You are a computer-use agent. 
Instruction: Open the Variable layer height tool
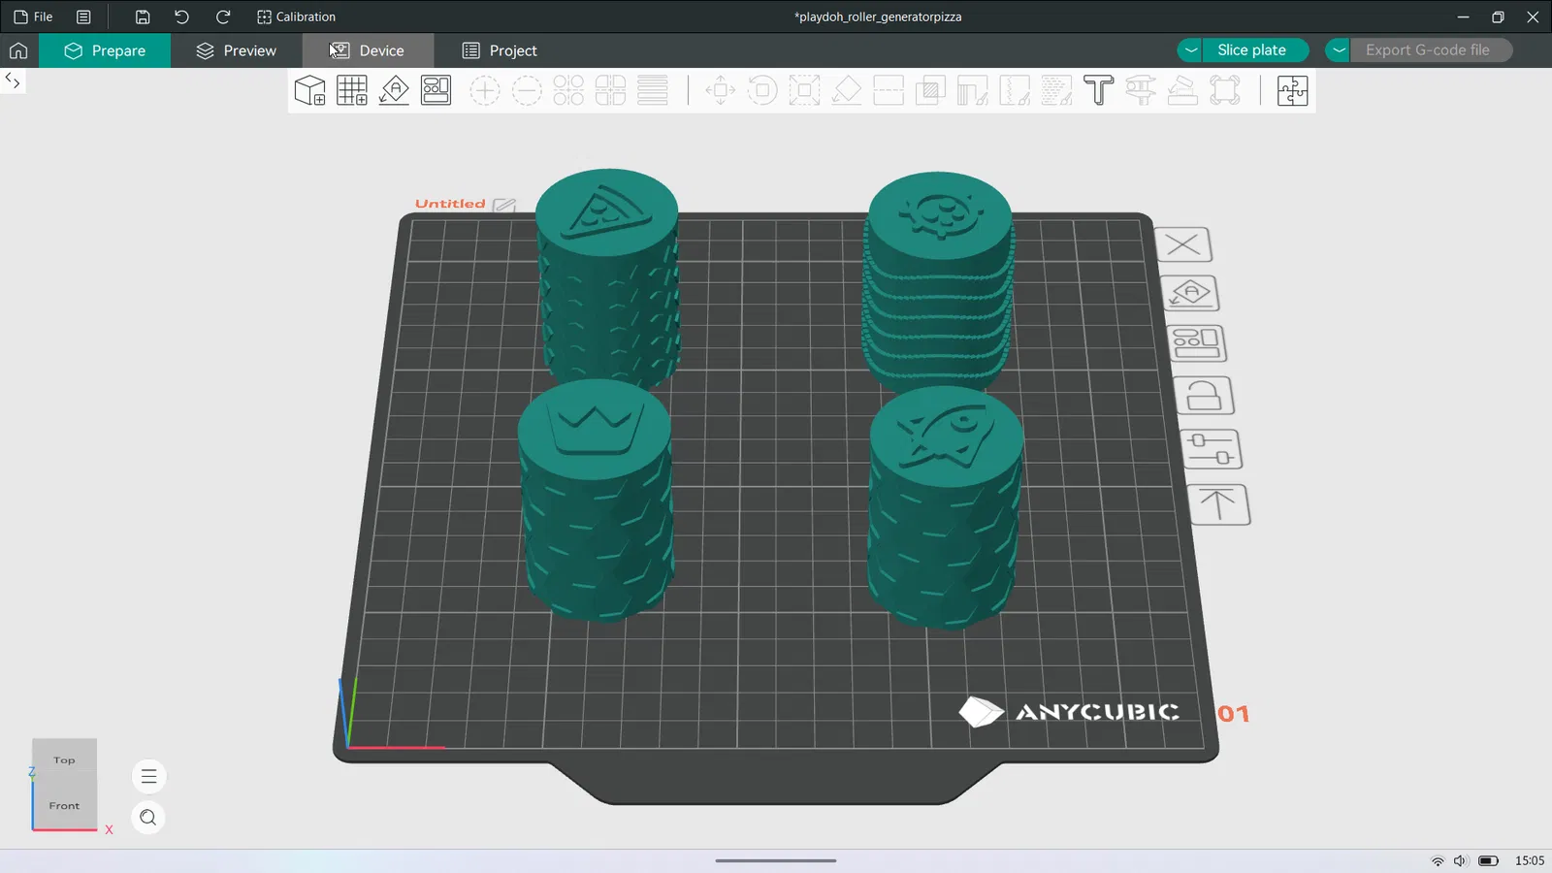tap(653, 90)
